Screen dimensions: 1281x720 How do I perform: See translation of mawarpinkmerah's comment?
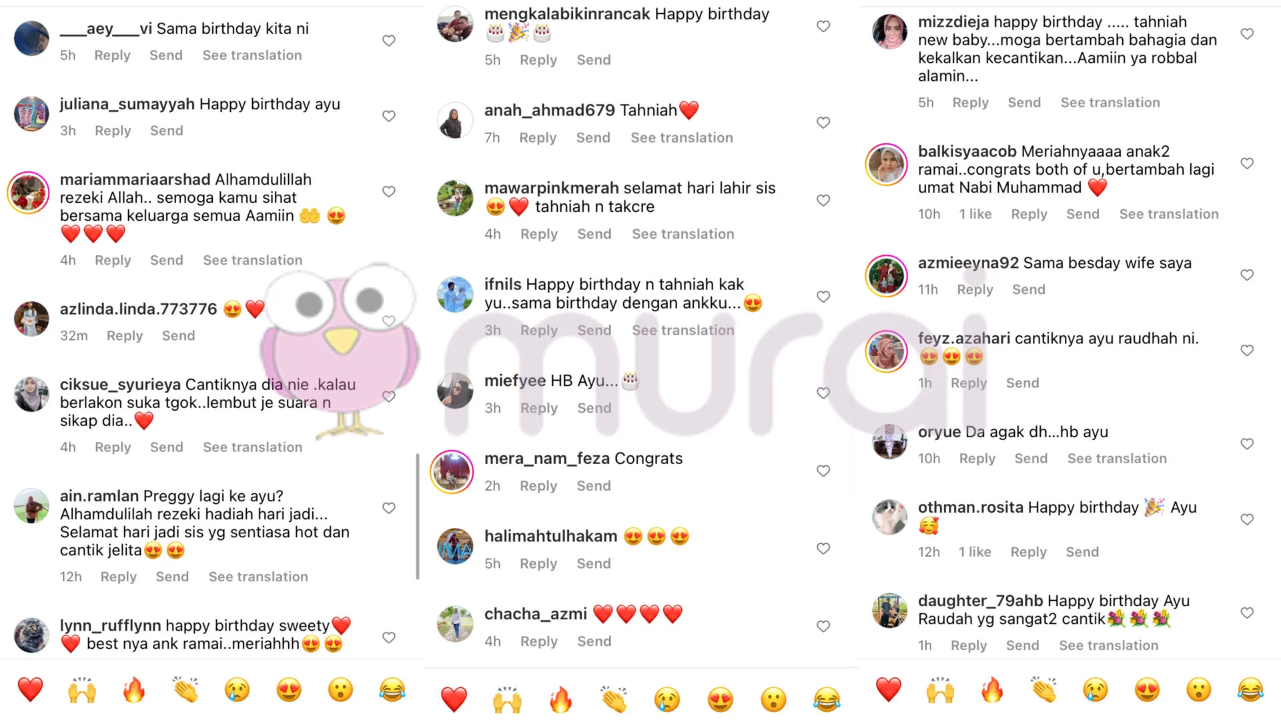point(683,234)
